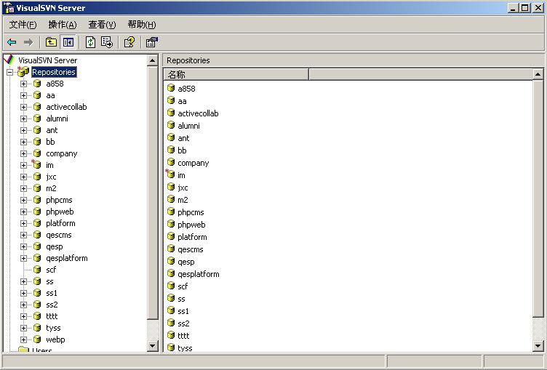Image resolution: width=547 pixels, height=370 pixels.
Task: Open the 操作(A) menu
Action: [x=63, y=25]
